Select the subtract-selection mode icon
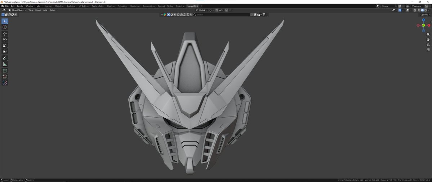Screen dimensions: 432x182 point(10,15)
